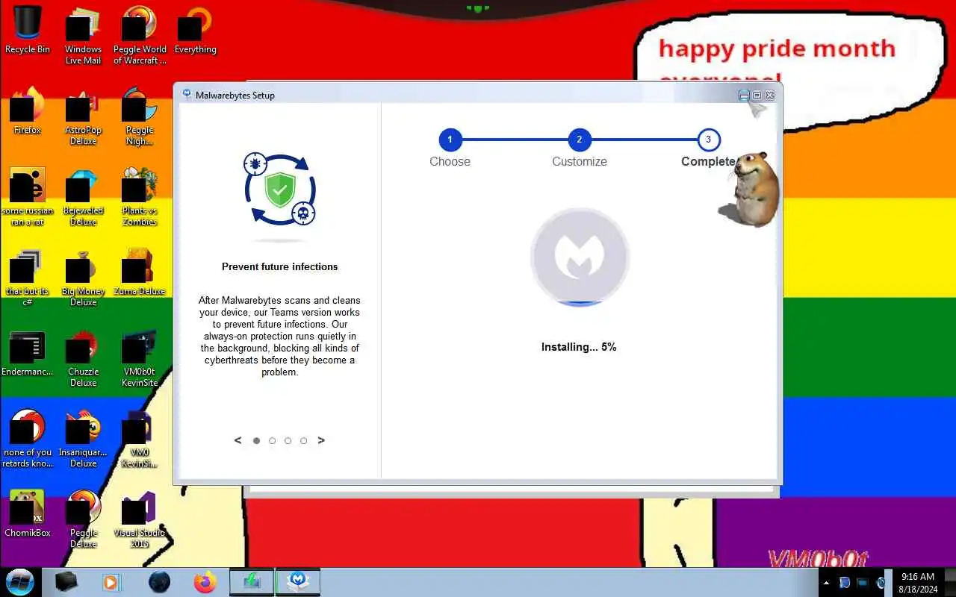Click step 3 Complete in progress bar
Screen dimensions: 956x597
tap(708, 140)
